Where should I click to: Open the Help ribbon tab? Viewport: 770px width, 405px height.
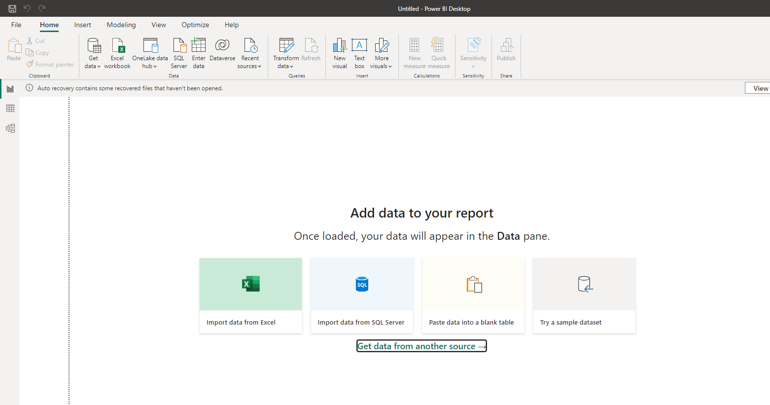[x=232, y=25]
